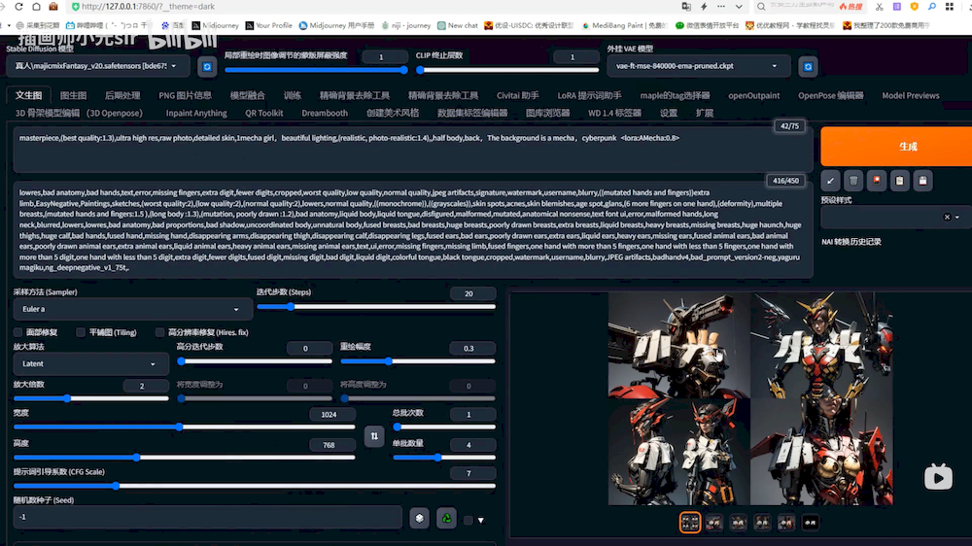Clear the prompt with the trash icon
This screenshot has width=972, height=546.
853,180
